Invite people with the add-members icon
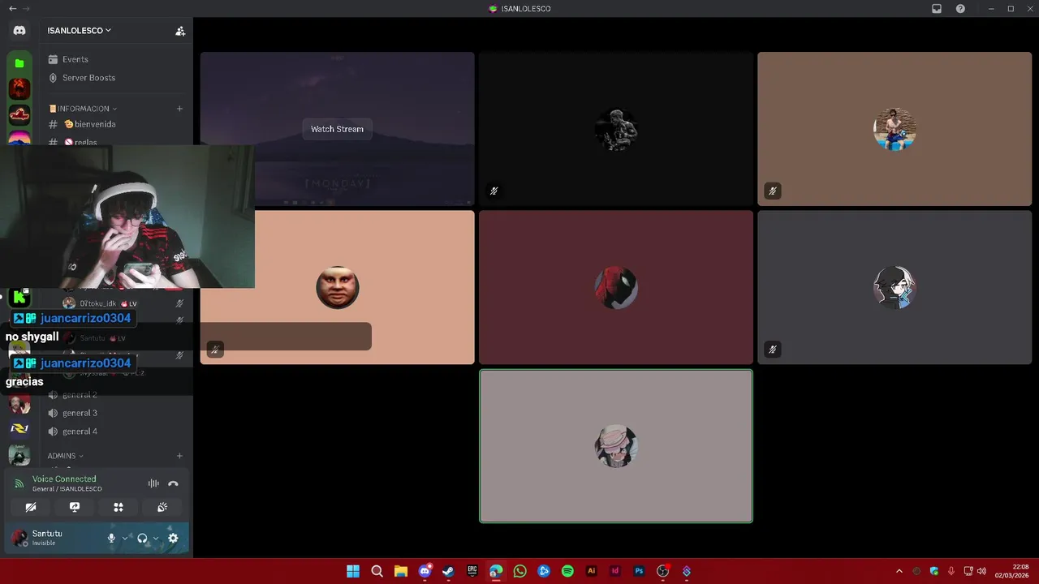 [x=180, y=31]
